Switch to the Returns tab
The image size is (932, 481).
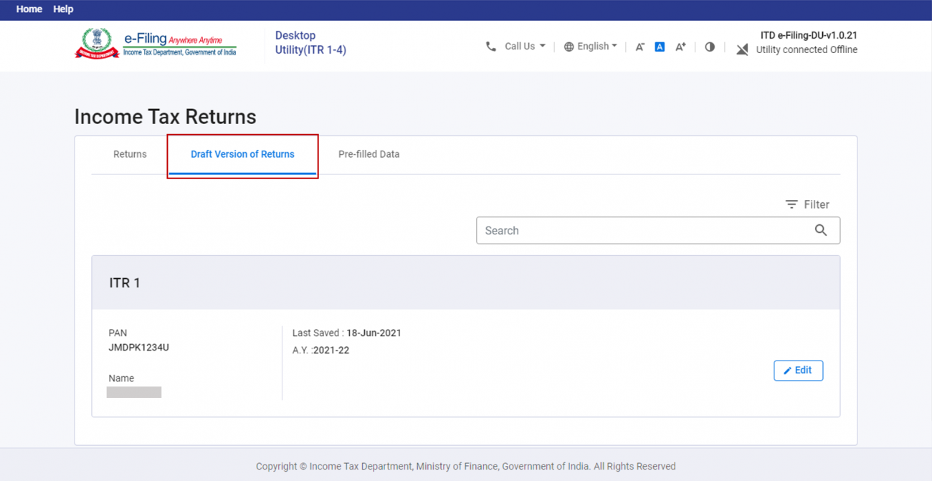pos(130,154)
